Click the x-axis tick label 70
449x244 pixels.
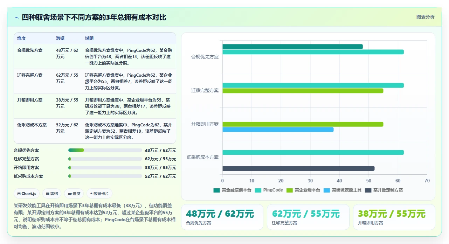[427, 181]
